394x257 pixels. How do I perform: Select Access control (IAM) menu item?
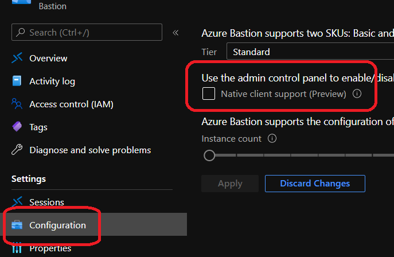[71, 104]
